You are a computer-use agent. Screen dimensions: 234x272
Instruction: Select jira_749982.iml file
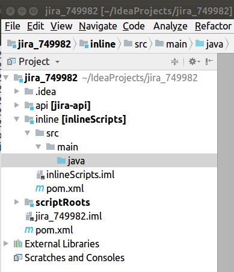click(x=109, y=216)
